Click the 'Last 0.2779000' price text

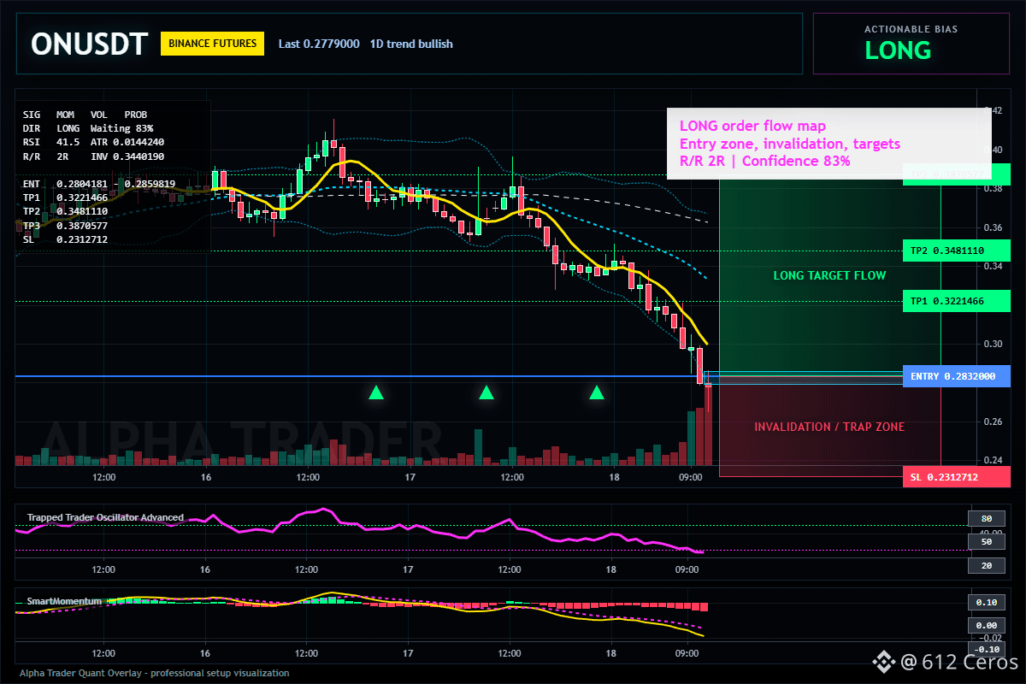[x=319, y=44]
